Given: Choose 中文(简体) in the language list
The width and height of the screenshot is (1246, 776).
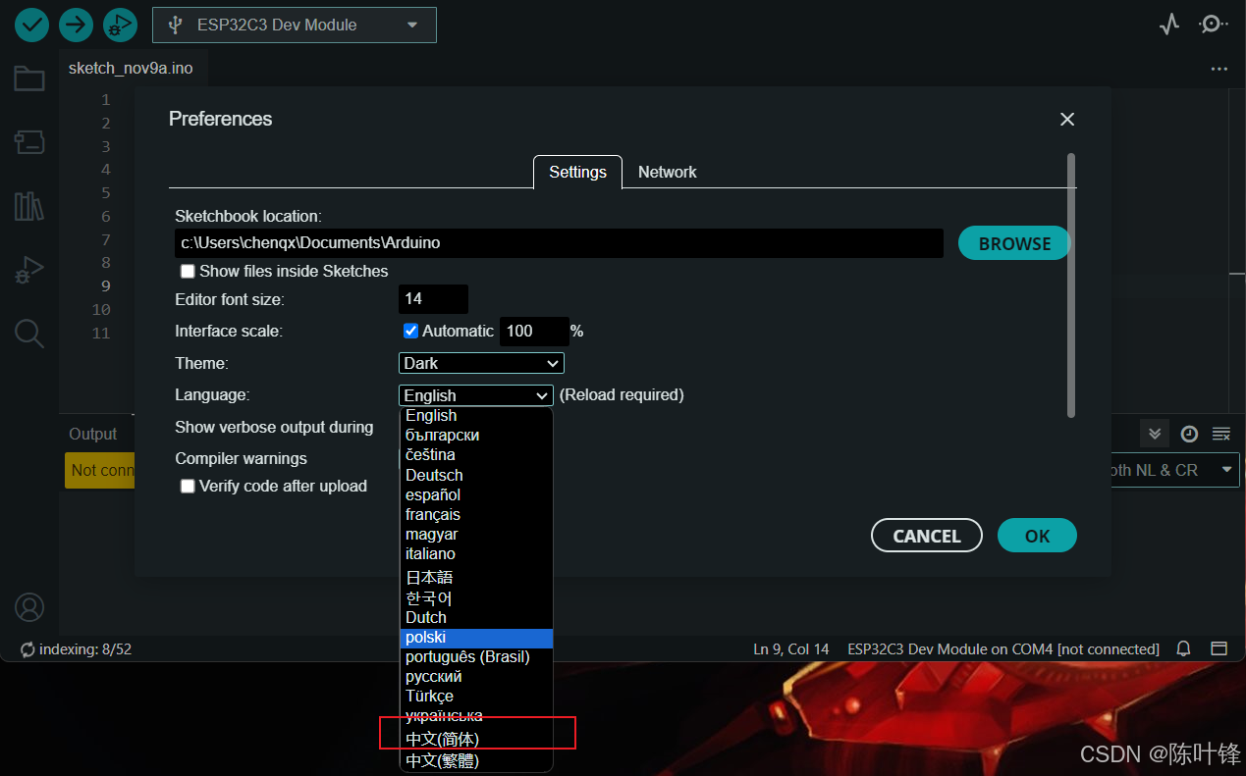Looking at the screenshot, I should tap(477, 739).
